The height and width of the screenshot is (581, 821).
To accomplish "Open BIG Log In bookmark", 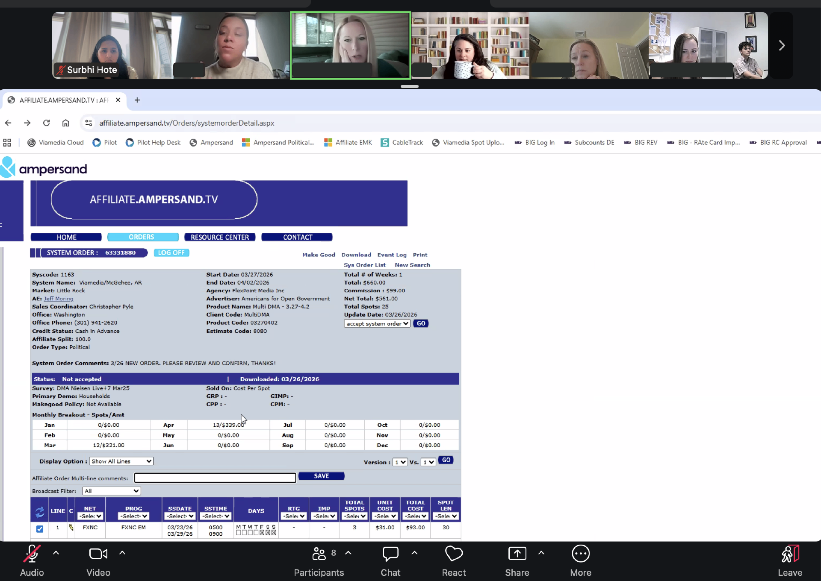I will tap(535, 143).
